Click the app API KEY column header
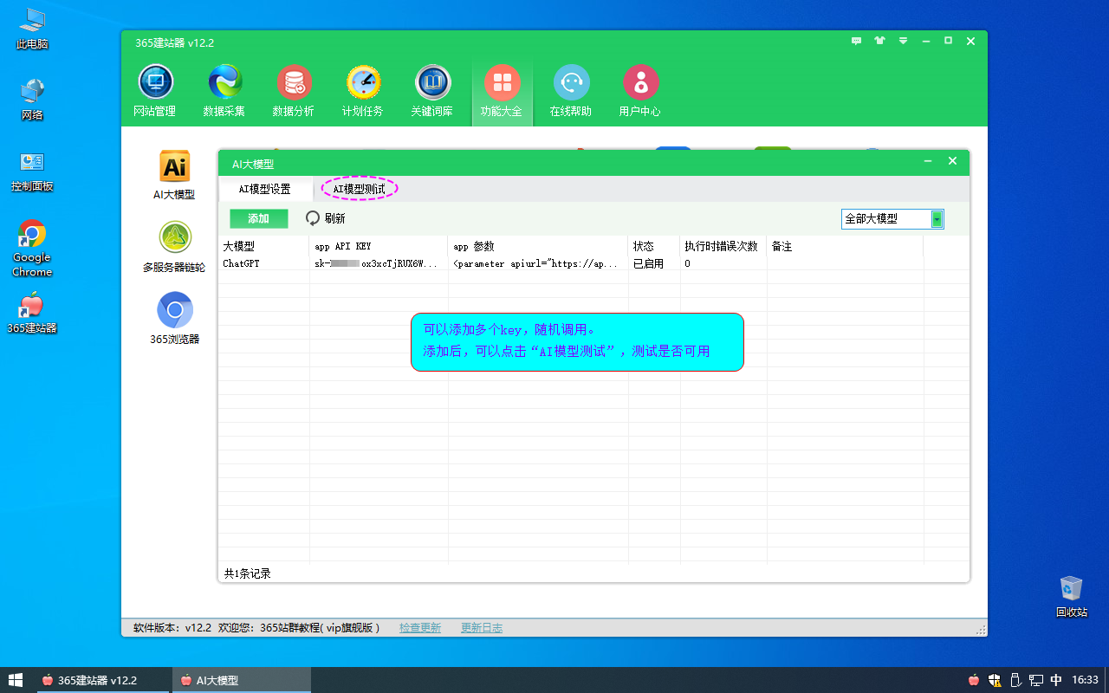Image resolution: width=1109 pixels, height=693 pixels. click(x=379, y=247)
